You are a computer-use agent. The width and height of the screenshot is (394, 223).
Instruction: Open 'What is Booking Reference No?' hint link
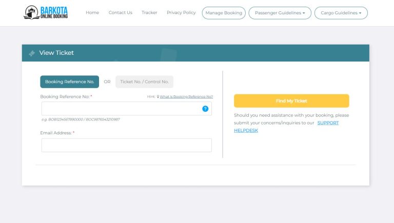click(186, 96)
